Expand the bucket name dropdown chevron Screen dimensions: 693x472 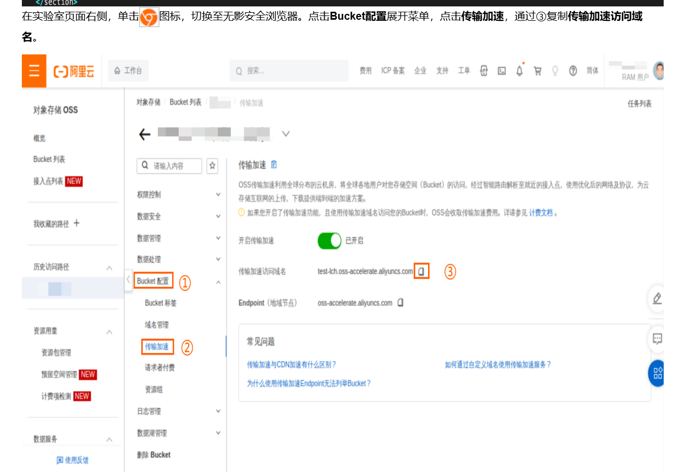[286, 134]
